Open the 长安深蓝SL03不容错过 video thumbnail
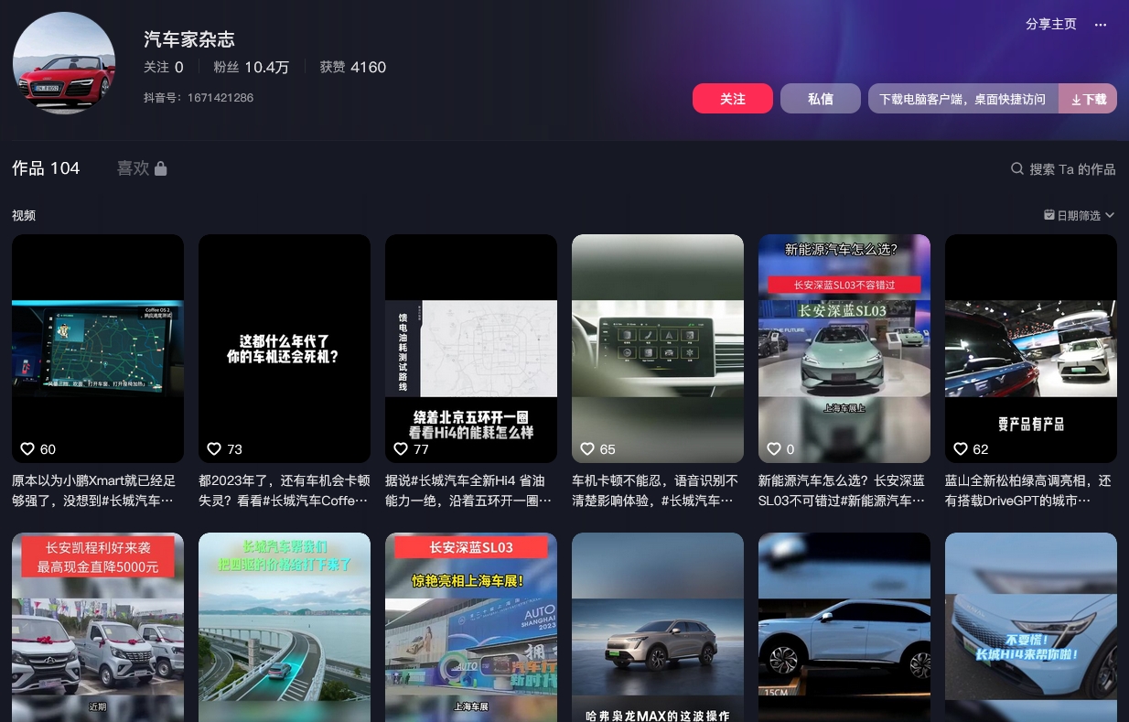 coord(844,349)
